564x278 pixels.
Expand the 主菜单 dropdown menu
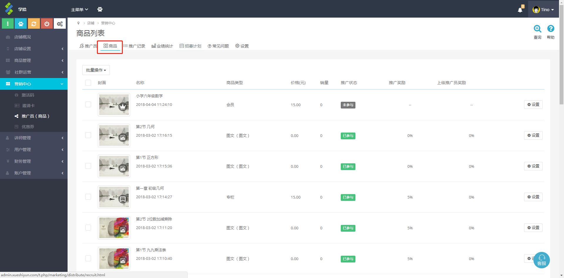tap(79, 10)
